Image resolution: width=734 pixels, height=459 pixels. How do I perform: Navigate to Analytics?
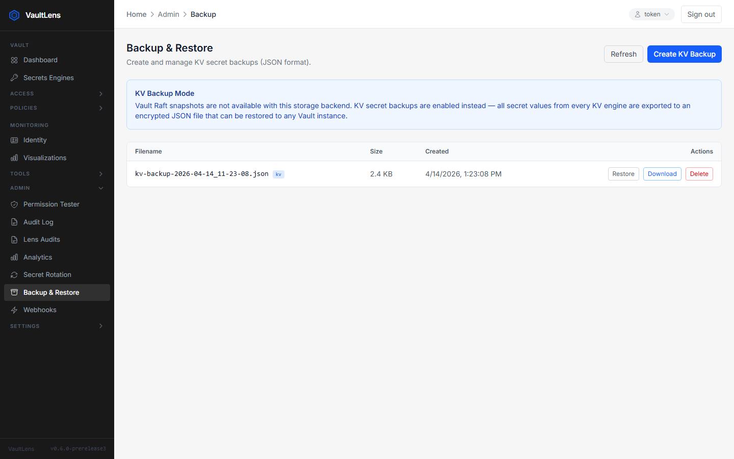pos(57,258)
